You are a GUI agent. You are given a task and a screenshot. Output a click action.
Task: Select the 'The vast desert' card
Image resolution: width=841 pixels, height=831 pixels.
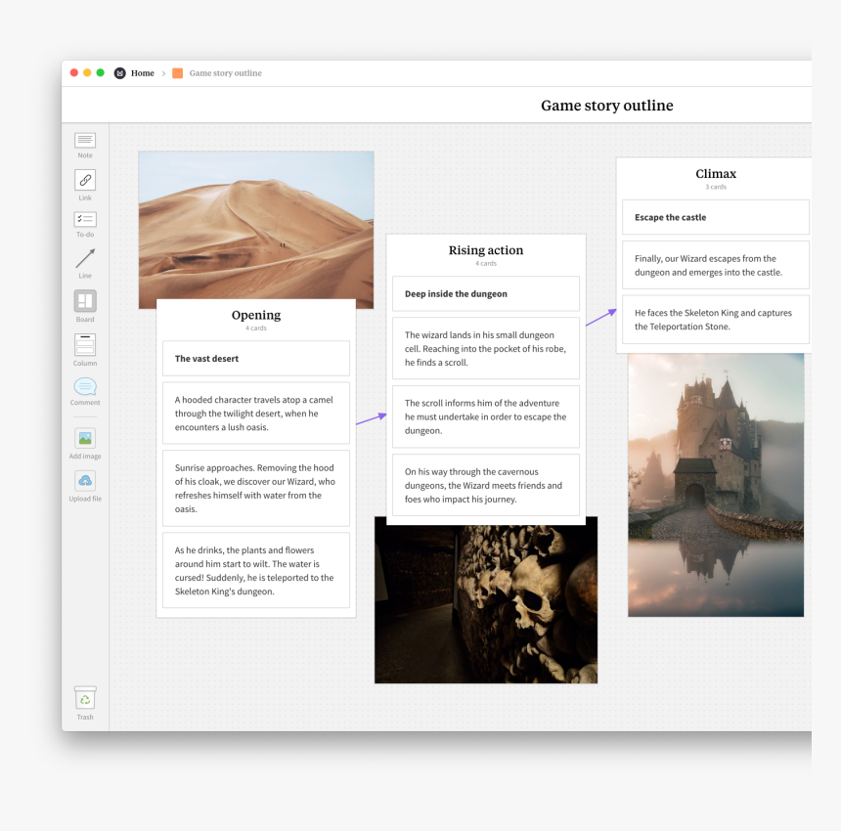(x=256, y=359)
